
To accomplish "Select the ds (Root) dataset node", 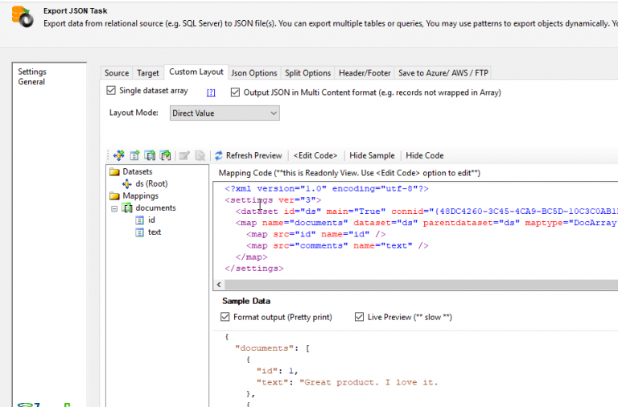I will pos(150,183).
